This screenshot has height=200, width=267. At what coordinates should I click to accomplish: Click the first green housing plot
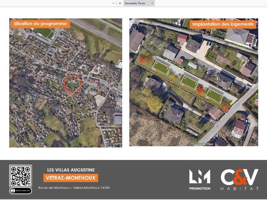[x=161, y=67]
